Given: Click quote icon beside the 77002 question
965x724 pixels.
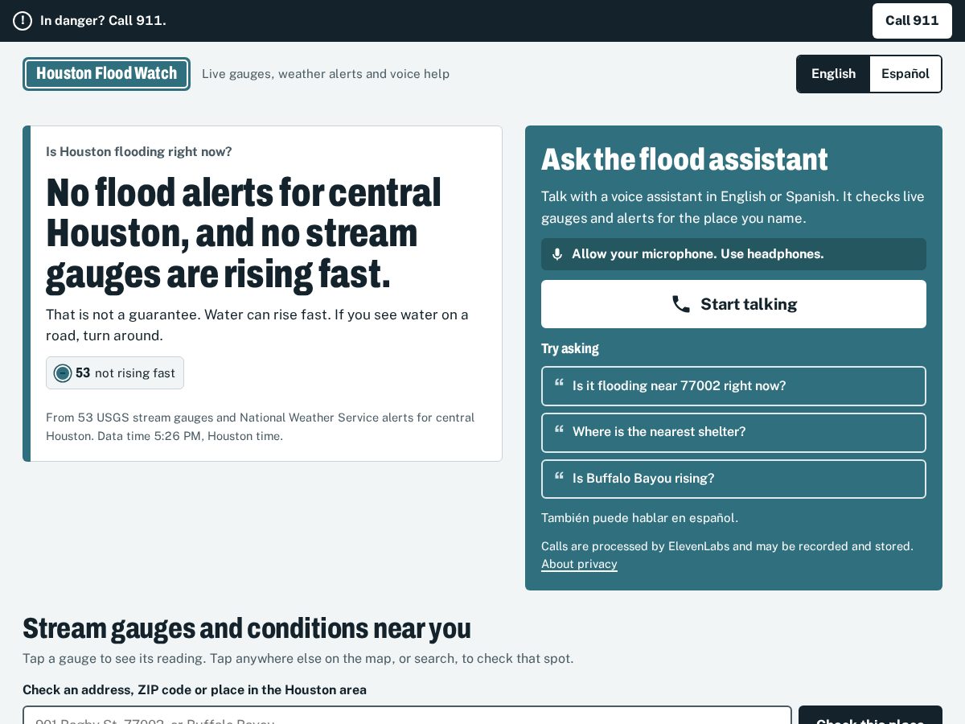Looking at the screenshot, I should coord(559,383).
